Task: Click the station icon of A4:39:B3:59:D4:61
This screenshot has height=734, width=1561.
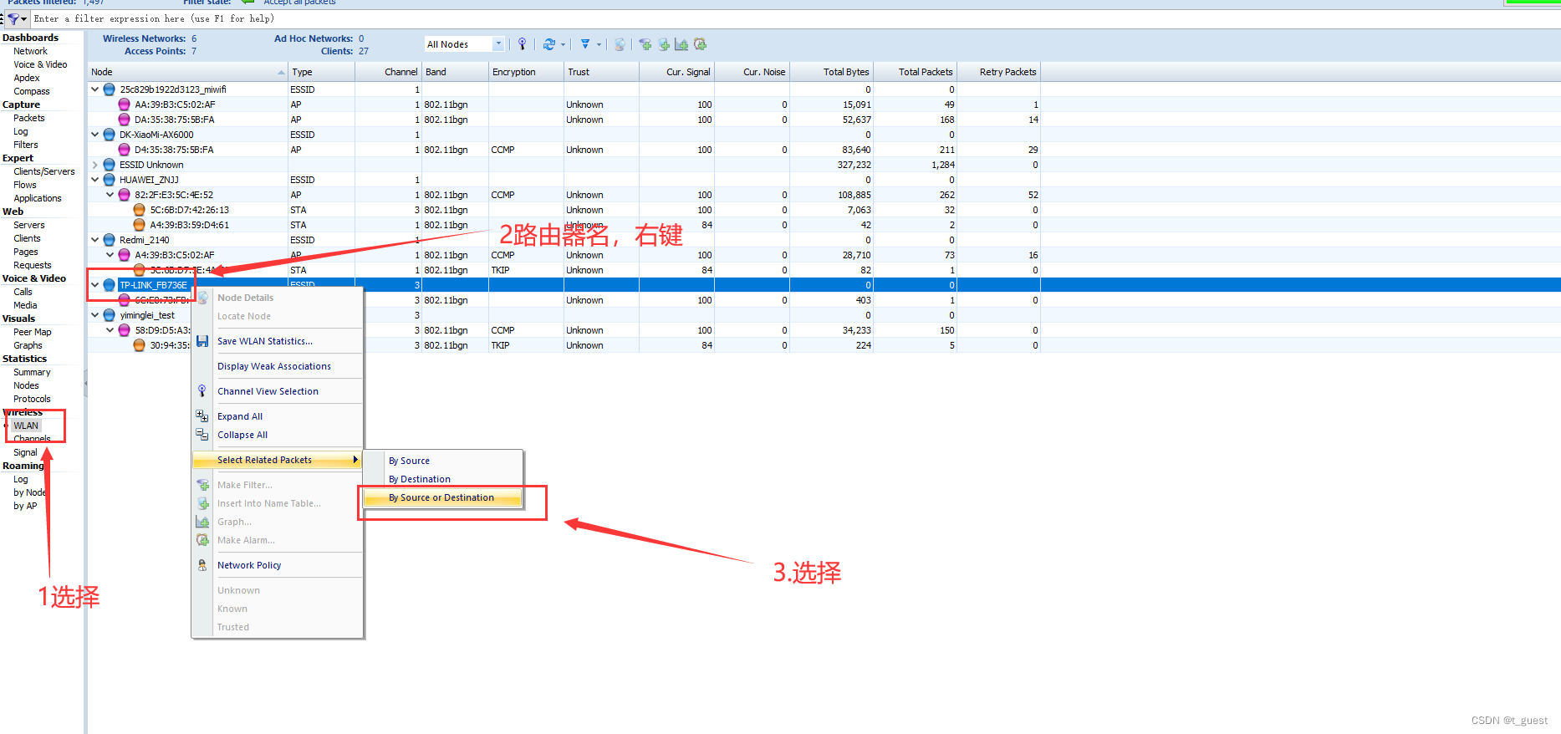Action: point(140,225)
